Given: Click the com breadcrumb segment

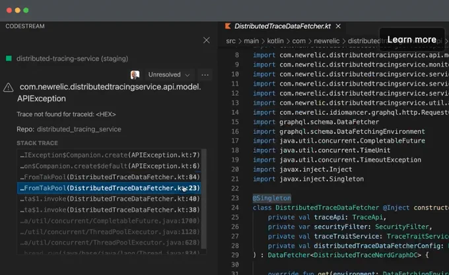Looking at the screenshot, I should (x=298, y=41).
